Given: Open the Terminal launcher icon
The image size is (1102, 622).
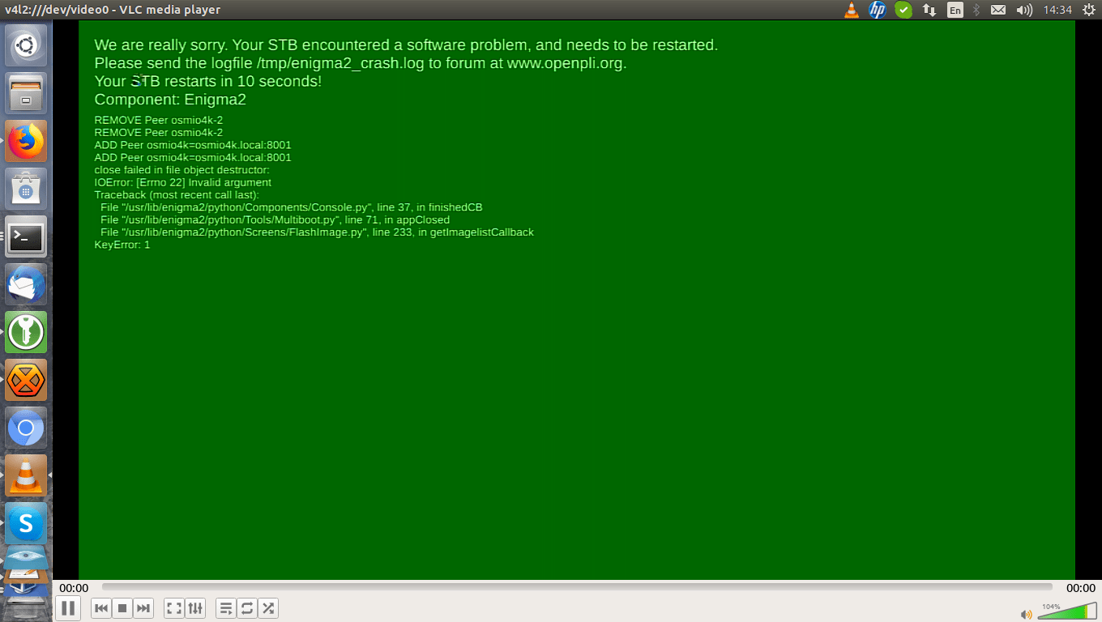Looking at the screenshot, I should pyautogui.click(x=26, y=236).
